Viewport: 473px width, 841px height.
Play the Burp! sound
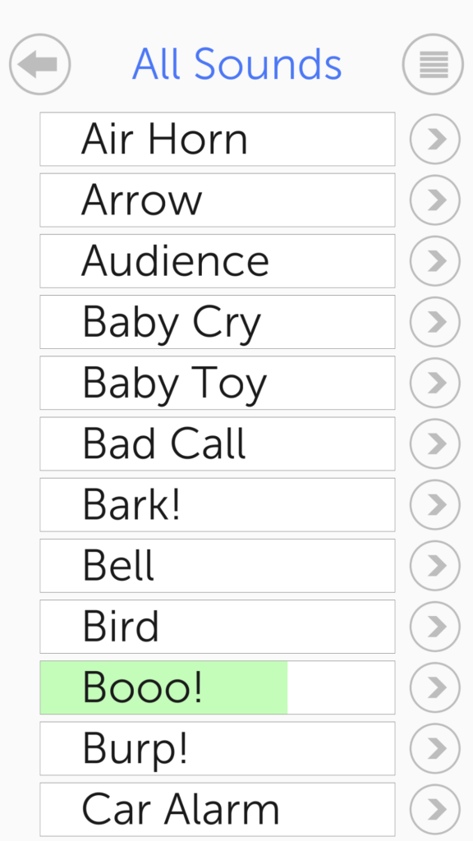(x=217, y=748)
